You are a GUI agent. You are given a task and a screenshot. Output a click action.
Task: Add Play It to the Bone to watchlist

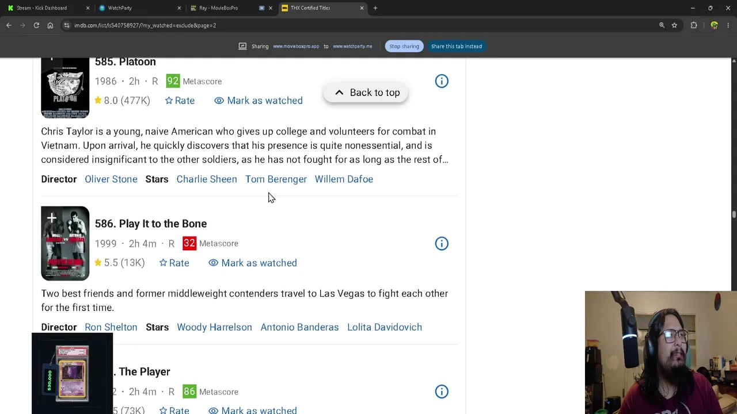pos(51,218)
